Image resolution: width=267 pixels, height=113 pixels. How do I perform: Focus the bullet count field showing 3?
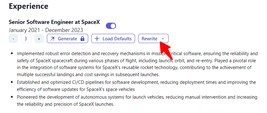click(26, 39)
